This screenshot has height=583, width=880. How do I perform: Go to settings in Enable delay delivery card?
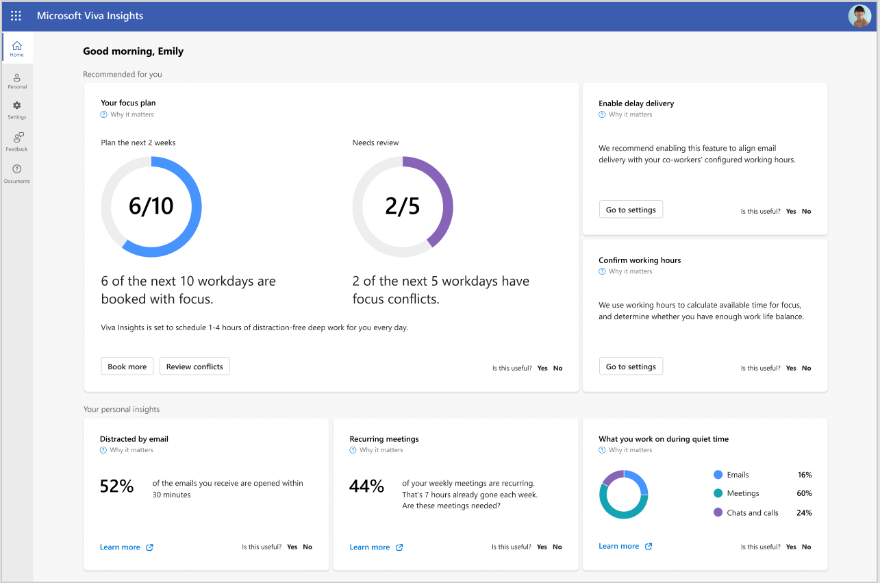631,210
